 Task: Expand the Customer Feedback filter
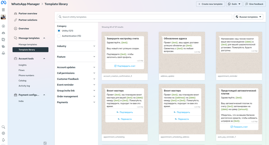(76, 79)
